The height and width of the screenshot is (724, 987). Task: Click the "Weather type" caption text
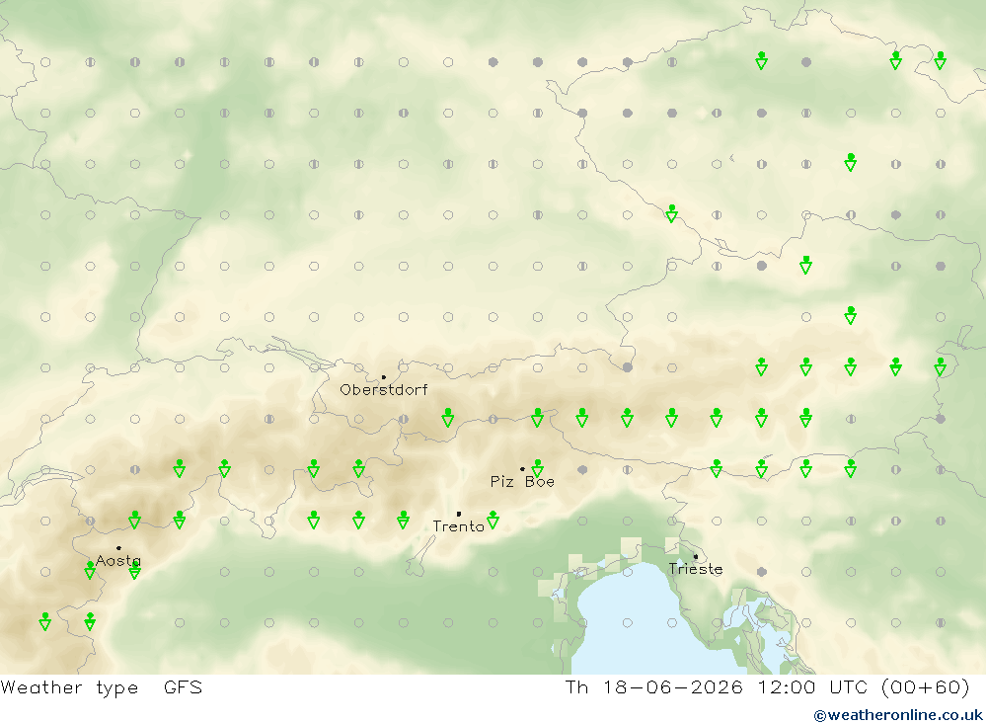69,687
